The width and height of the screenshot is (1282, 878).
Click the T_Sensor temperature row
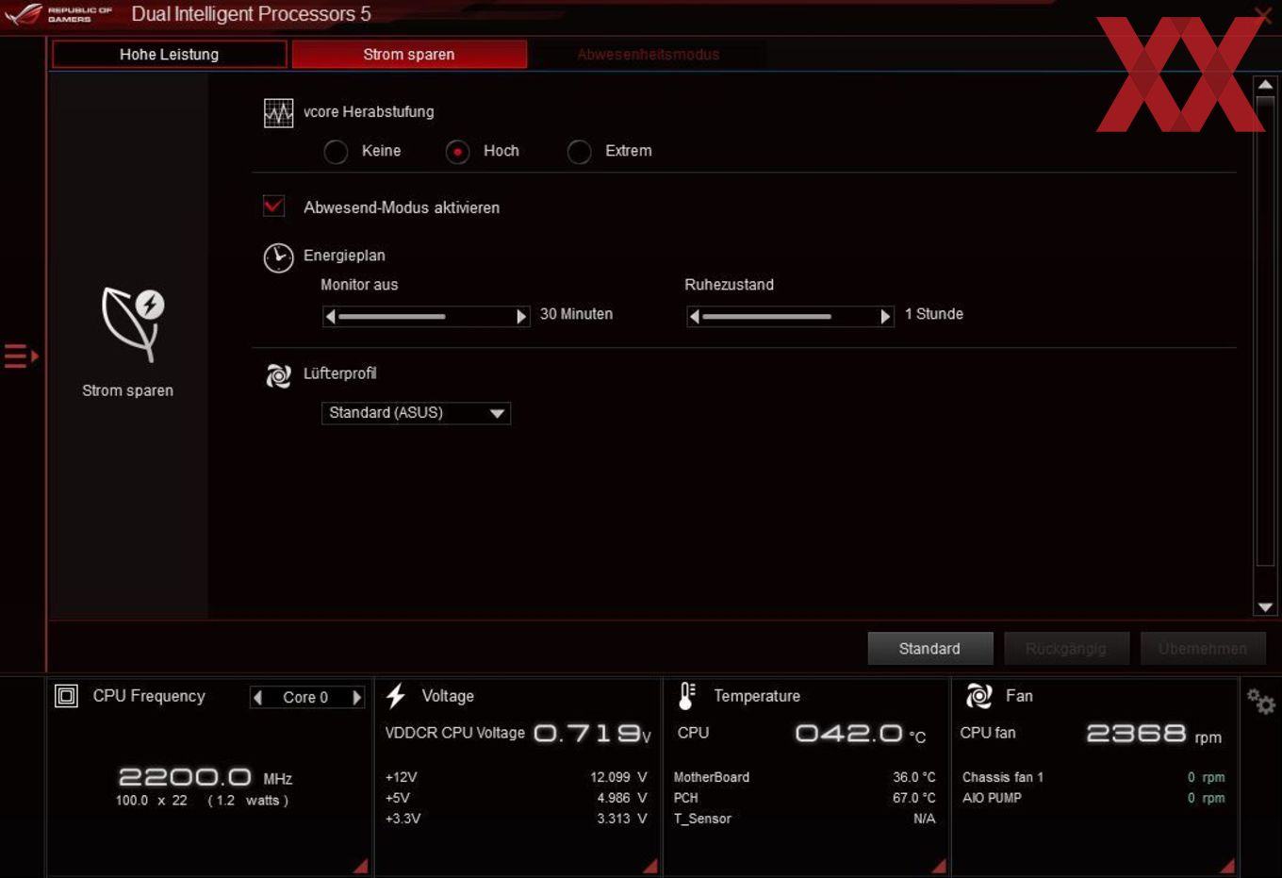coord(804,819)
